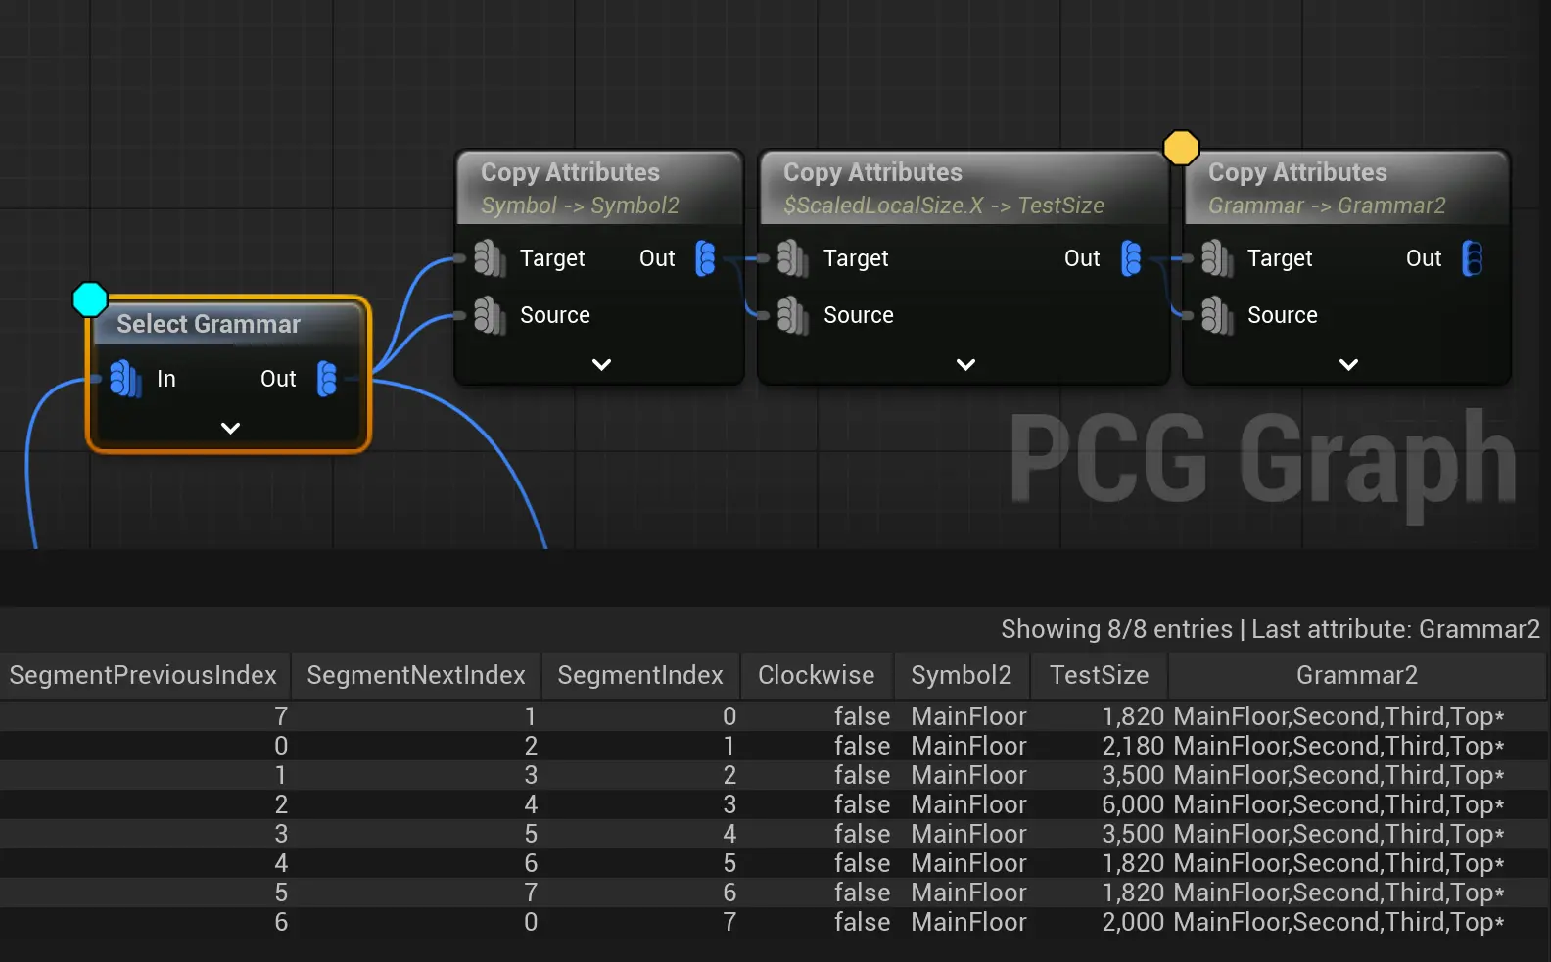1551x962 pixels.
Task: Click Target pin of Symbol -> Symbol2 node
Action: 489,258
